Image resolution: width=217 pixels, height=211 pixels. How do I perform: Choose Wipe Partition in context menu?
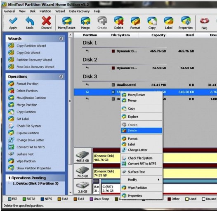142,188
